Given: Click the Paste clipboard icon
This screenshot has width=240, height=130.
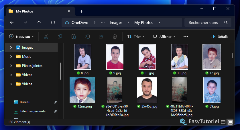Looking at the screenshot, I should coord(74,36).
